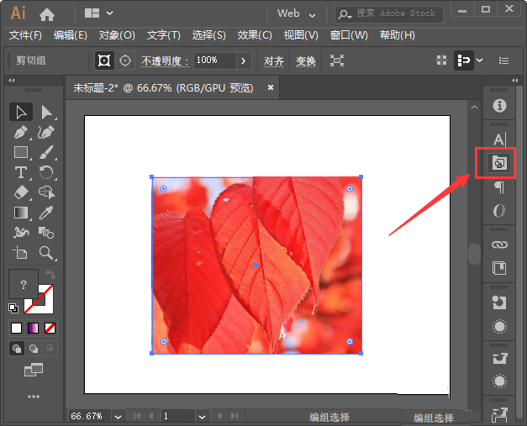527x426 pixels.
Task: Click the Fill color swatch
Action: pos(24,286)
